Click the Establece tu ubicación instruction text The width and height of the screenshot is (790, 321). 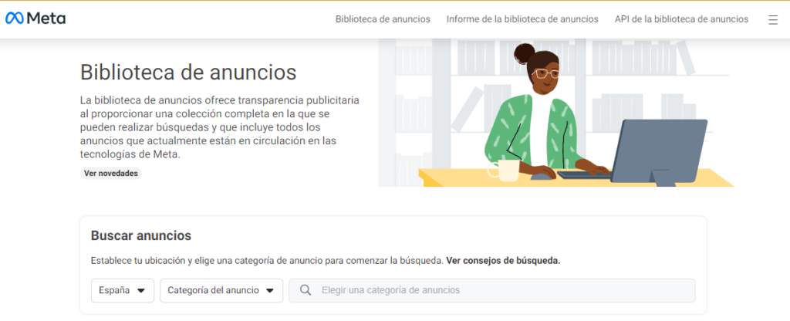tap(267, 261)
